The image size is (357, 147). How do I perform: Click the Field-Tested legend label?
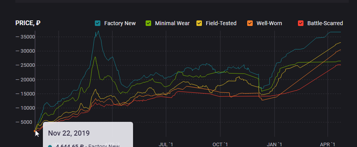tap(221, 23)
